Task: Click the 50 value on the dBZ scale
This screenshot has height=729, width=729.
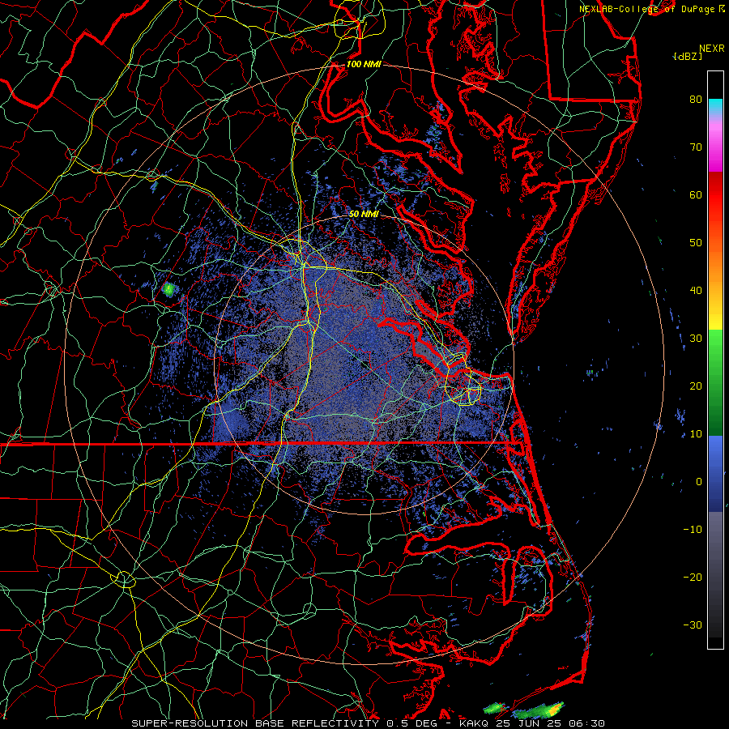Action: click(696, 243)
